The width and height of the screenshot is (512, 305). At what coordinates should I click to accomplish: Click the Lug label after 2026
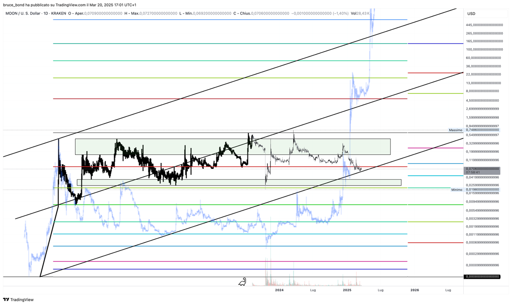point(448,290)
